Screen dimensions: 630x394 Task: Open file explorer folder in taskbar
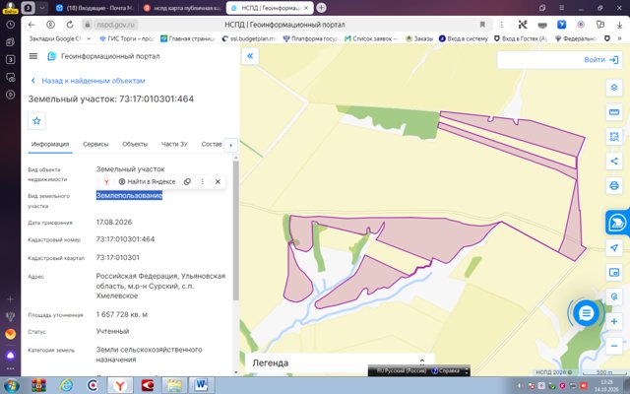coord(174,385)
